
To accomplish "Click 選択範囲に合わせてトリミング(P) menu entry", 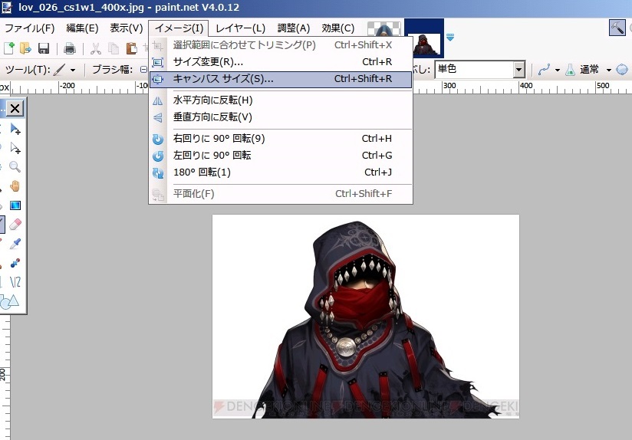I will click(281, 45).
